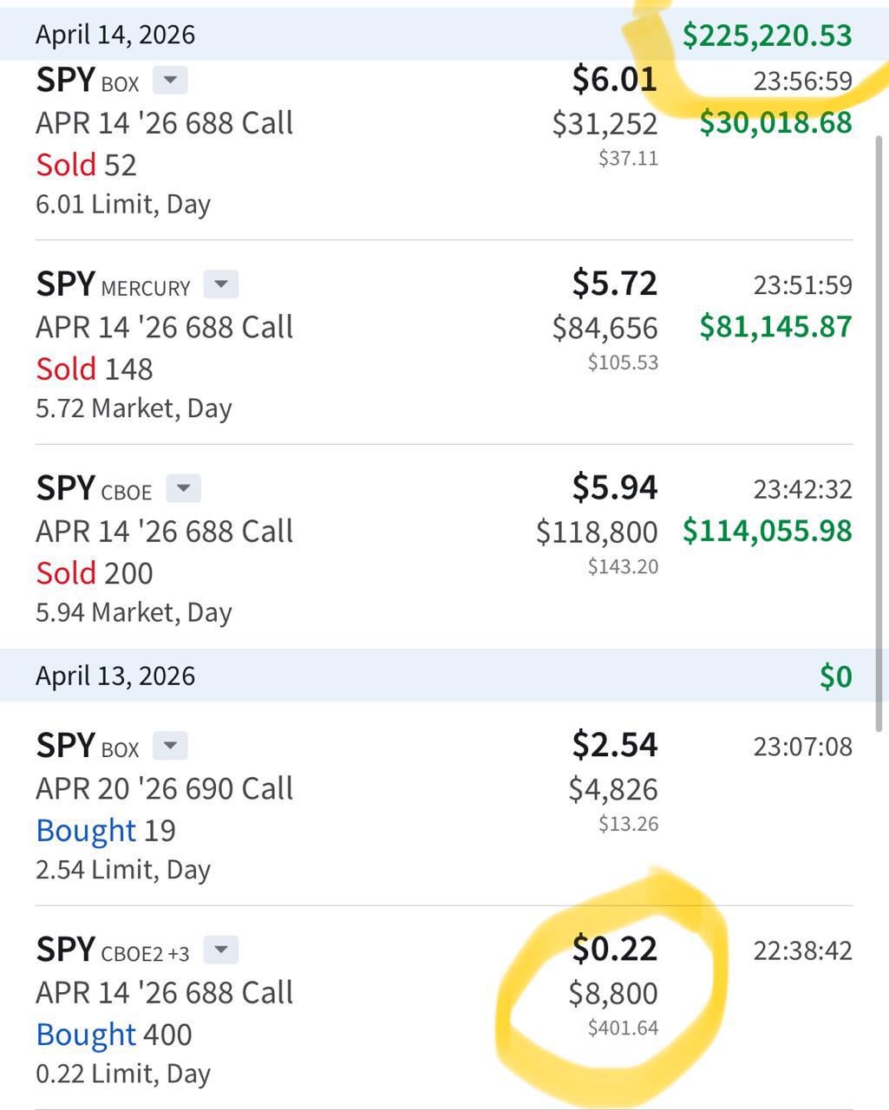Open the Sold 148 trade row
The image size is (889, 1110).
tap(95, 369)
